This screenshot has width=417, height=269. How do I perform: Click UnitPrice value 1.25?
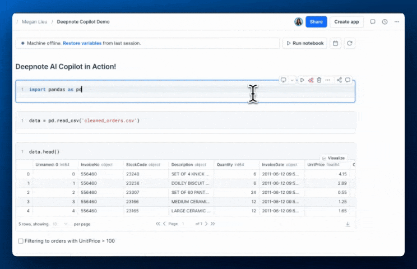tap(342, 202)
